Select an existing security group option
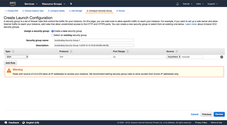The width and height of the screenshot is (227, 125). point(52,35)
